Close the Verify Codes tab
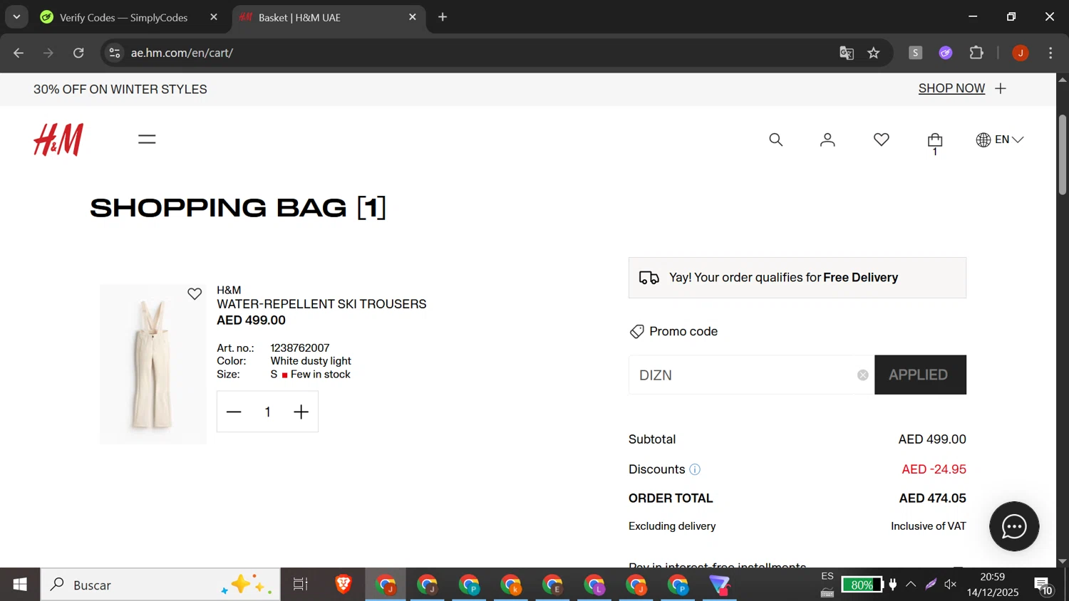This screenshot has width=1069, height=601. [x=214, y=17]
